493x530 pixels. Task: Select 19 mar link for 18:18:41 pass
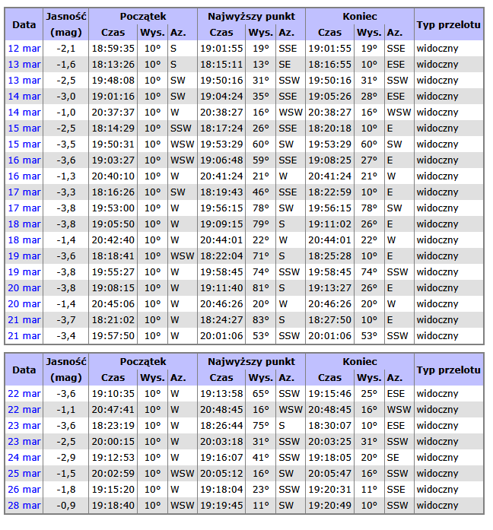pyautogui.click(x=24, y=255)
